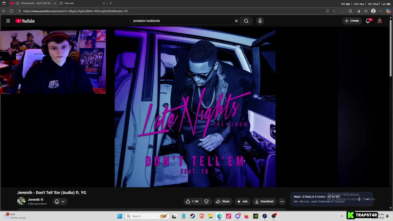The height and width of the screenshot is (221, 393).
Task: Open NVIDIA app from the taskbar
Action: 255,216
